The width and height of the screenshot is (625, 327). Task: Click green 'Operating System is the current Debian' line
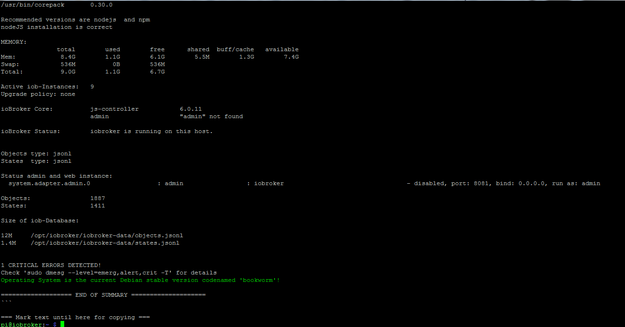141,280
